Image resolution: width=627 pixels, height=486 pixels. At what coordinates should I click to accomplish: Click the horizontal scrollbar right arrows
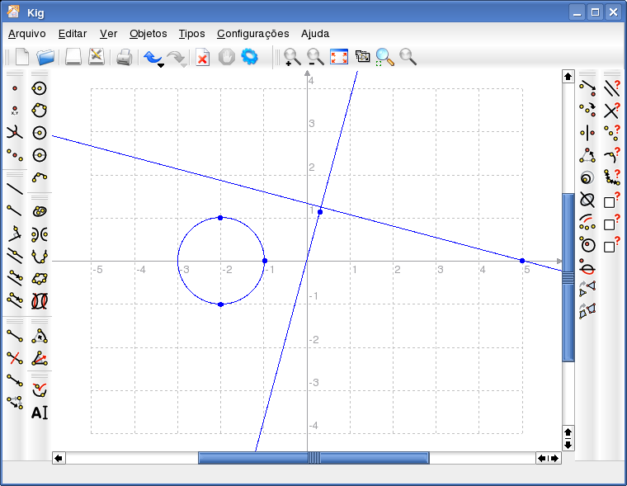click(x=549, y=458)
